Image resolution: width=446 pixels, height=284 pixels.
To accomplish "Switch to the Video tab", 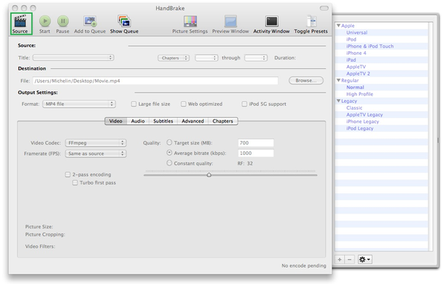I will click(x=116, y=121).
